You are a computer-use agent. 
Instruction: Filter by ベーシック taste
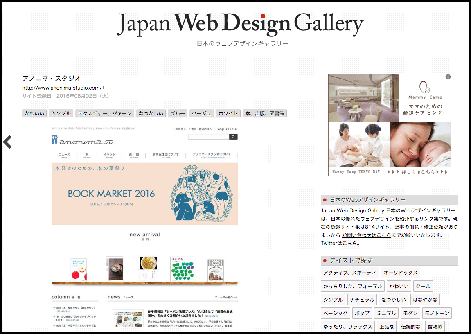coord(335,313)
